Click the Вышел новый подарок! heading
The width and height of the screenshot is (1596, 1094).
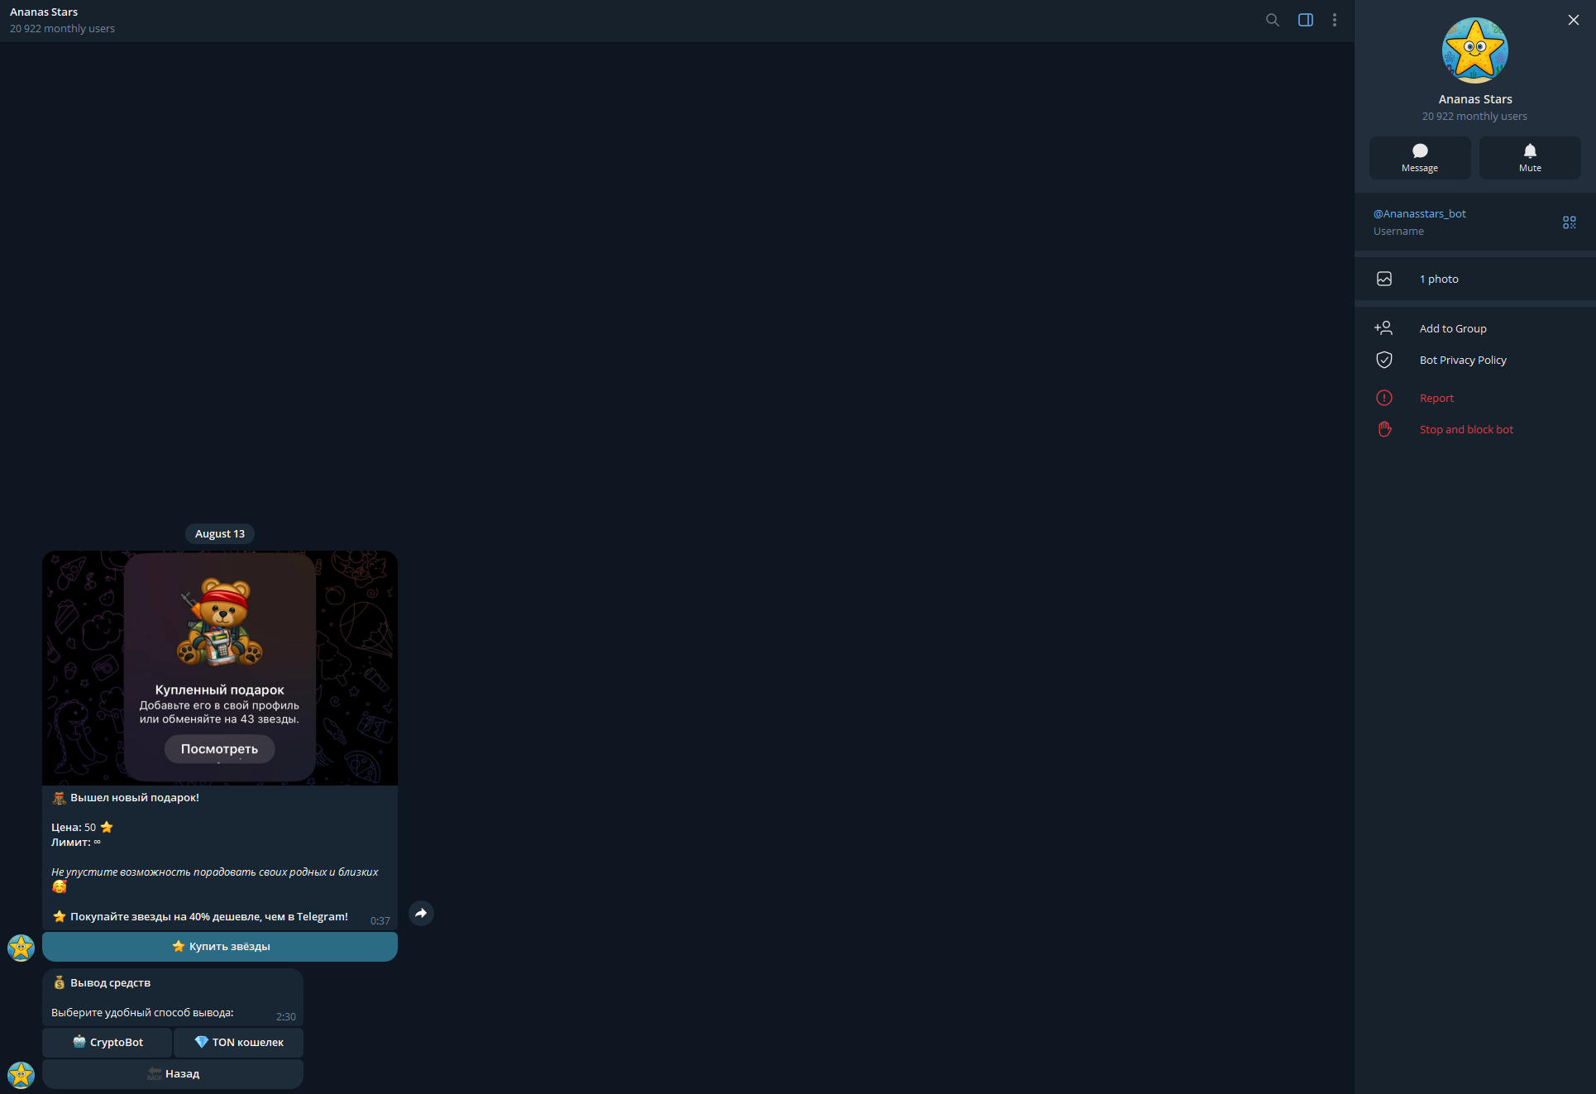pyautogui.click(x=126, y=797)
